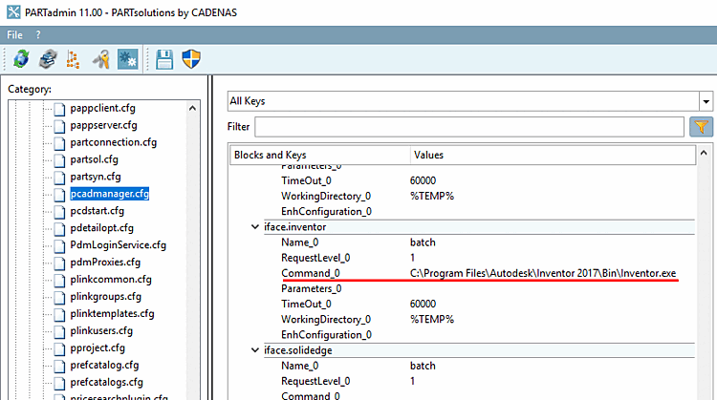Screen dimensions: 717x400
Task: Select PdmLoginService.cfg in the category tree
Action: pos(119,245)
